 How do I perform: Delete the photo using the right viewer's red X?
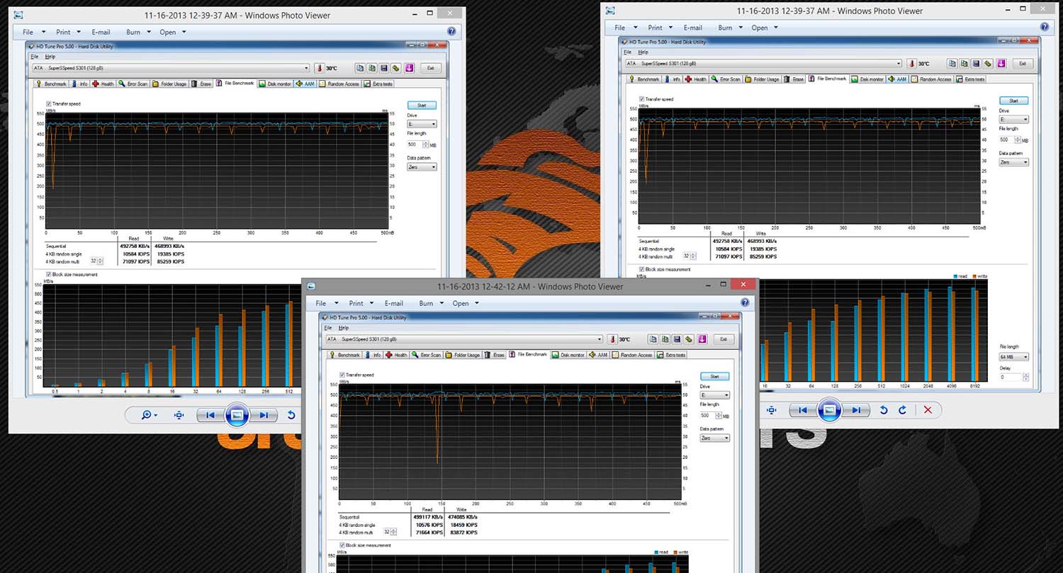927,410
